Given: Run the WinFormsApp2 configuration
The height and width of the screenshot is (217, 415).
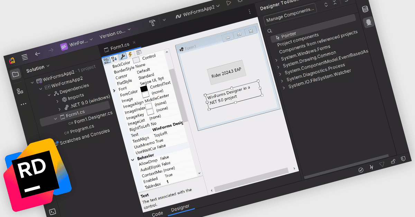Looking at the screenshot, I should tap(229, 3).
